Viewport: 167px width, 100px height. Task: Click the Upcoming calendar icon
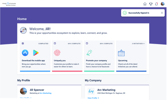(121, 53)
